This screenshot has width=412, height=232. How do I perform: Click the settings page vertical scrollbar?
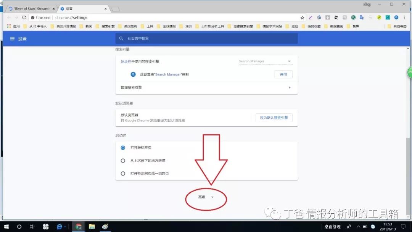(408, 176)
